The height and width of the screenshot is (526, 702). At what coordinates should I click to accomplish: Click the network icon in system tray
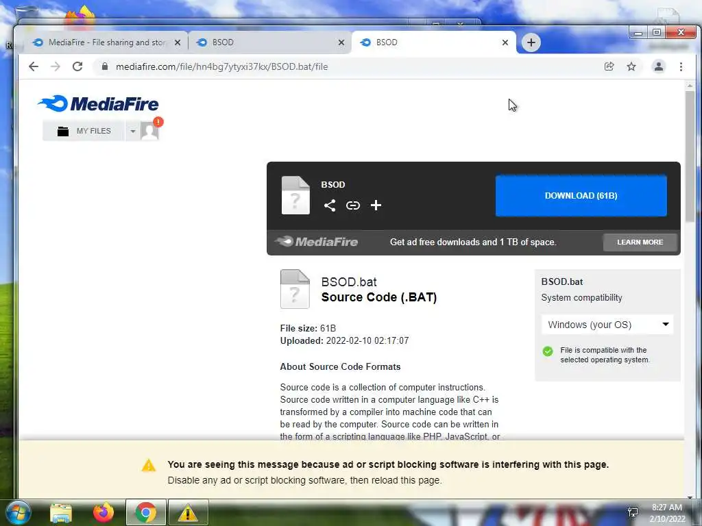coord(633,512)
